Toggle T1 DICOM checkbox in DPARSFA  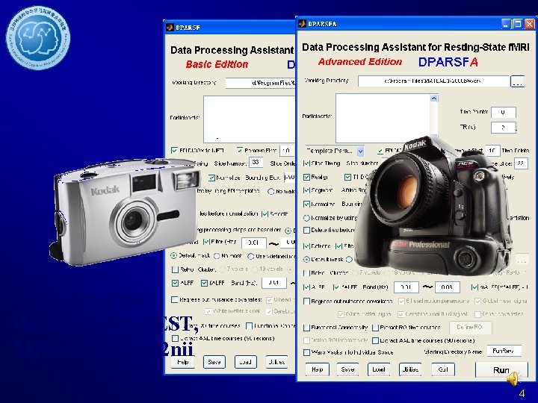pos(347,177)
